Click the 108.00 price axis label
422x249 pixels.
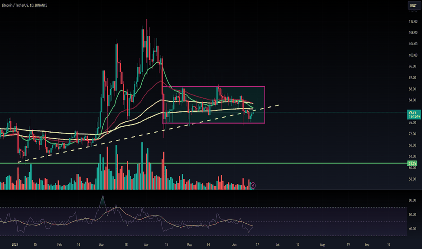413,33
